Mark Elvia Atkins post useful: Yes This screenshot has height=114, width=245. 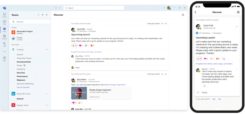coord(162,74)
